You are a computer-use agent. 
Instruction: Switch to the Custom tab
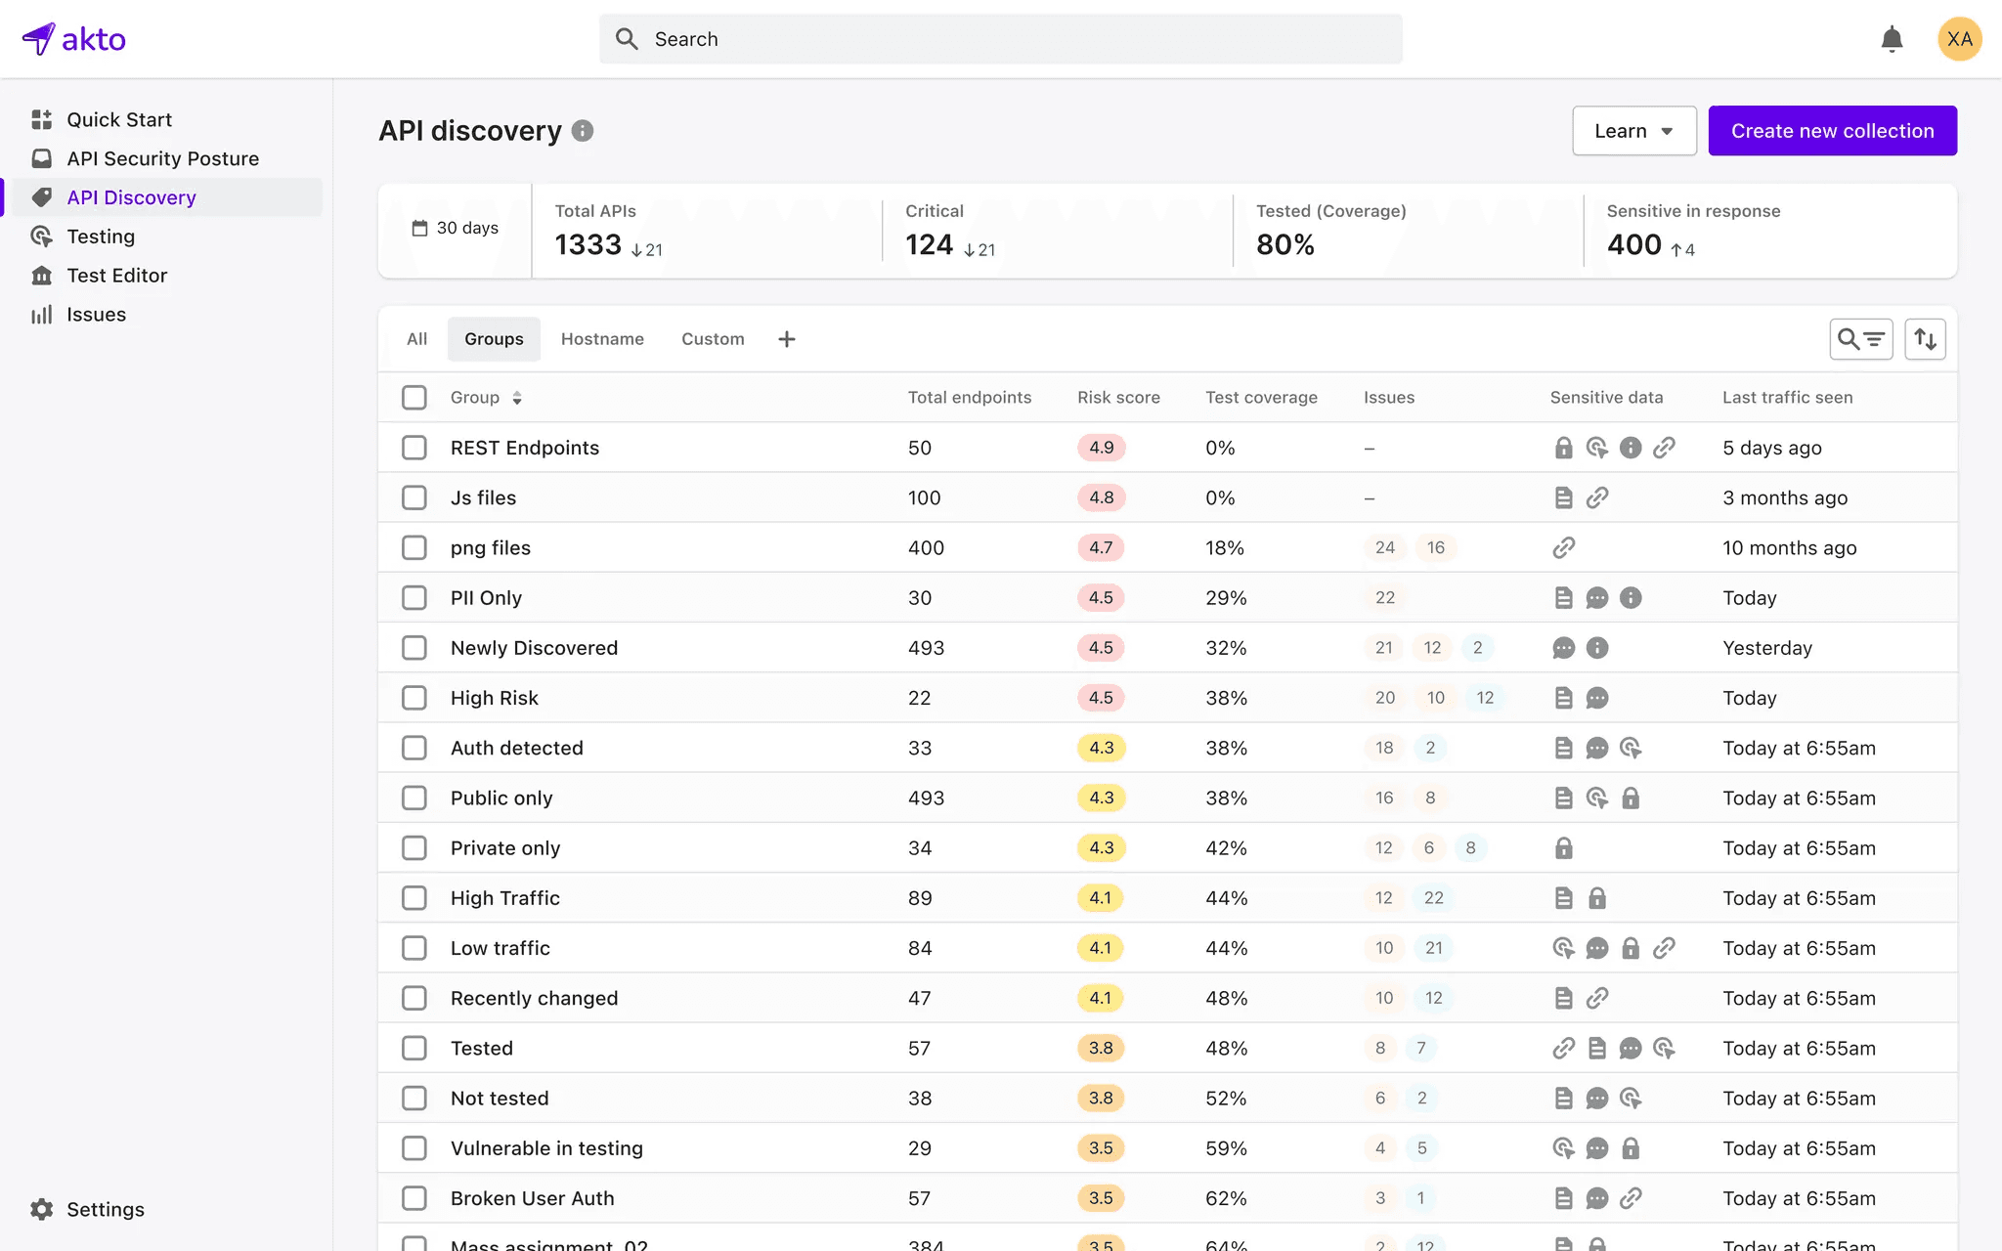pyautogui.click(x=712, y=339)
